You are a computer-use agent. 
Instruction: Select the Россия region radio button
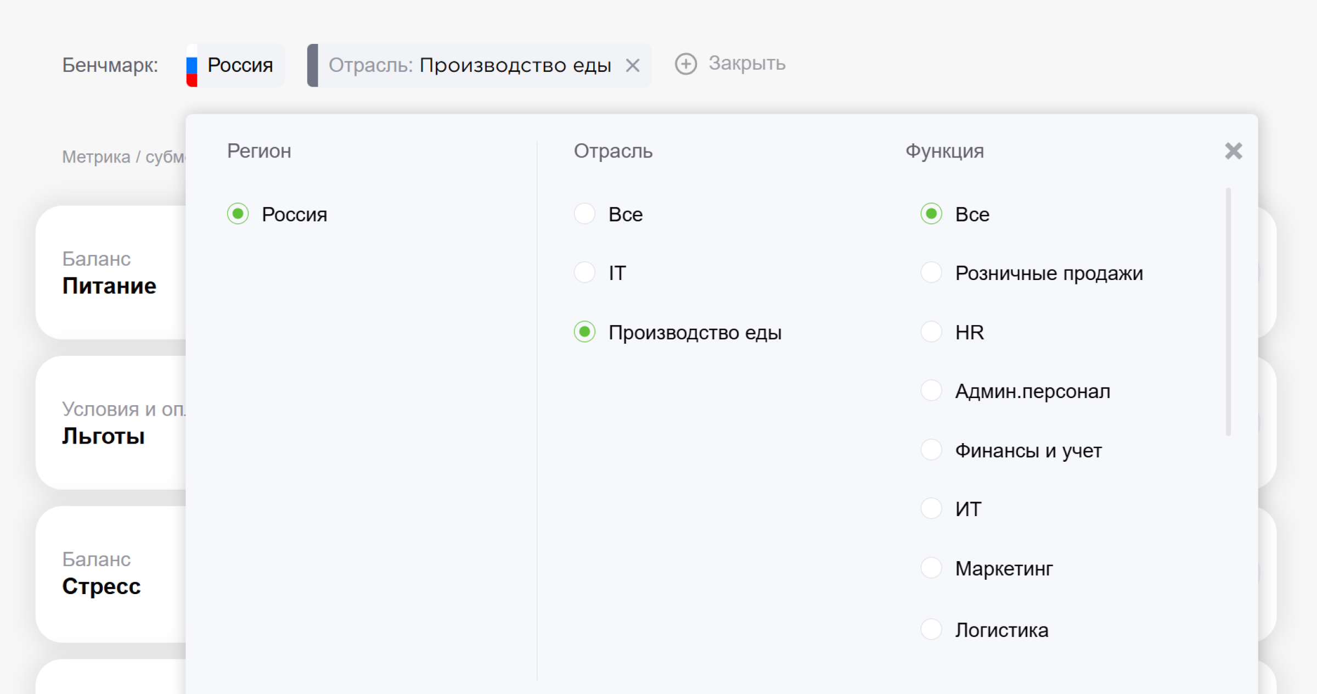click(x=238, y=214)
